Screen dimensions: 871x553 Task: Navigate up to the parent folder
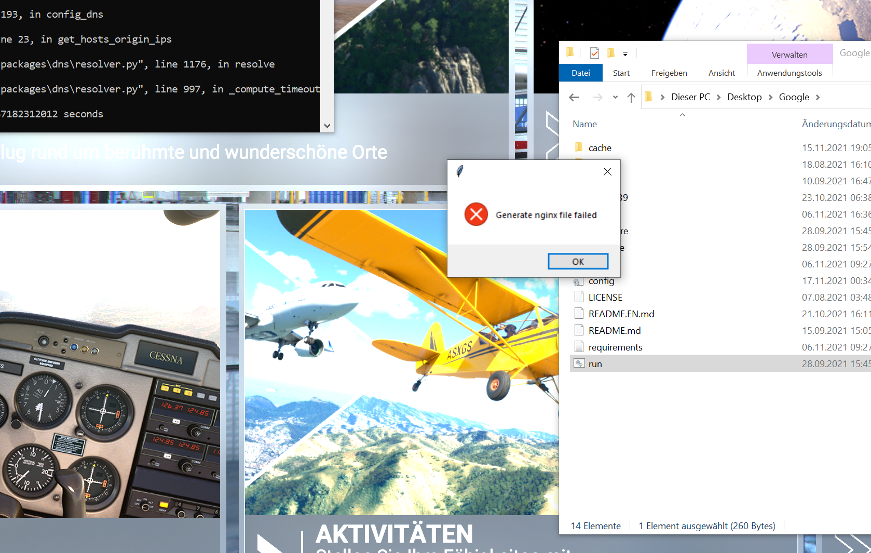(x=631, y=97)
